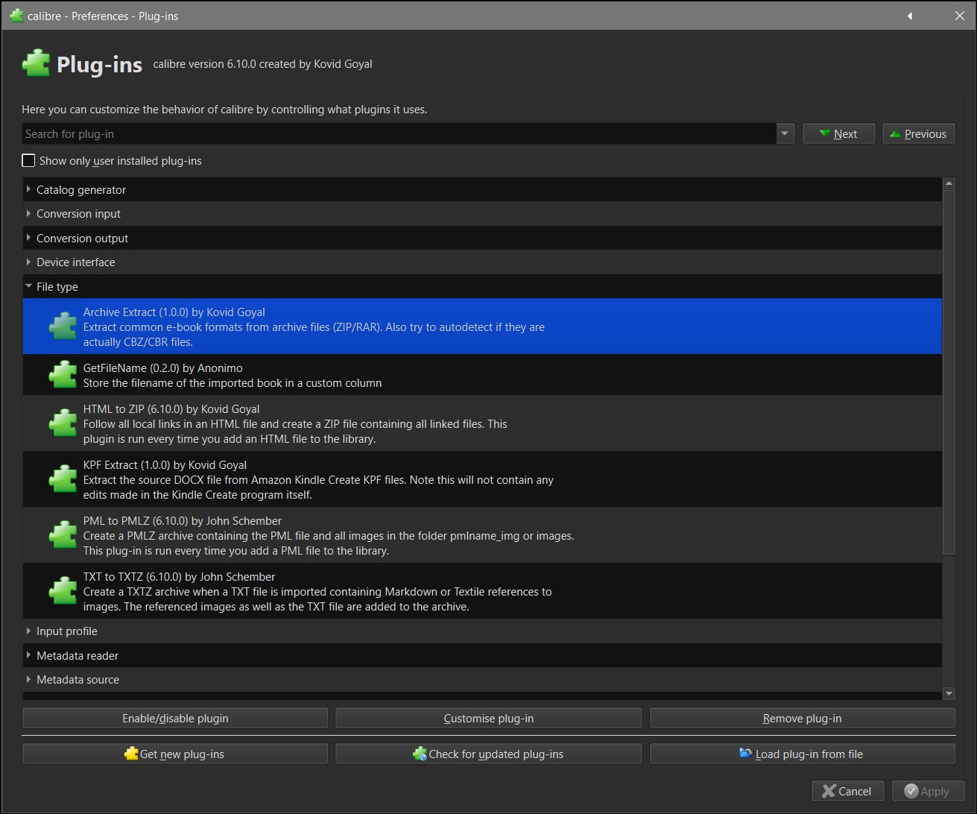Click the Metadata source label
Viewport: 977px width, 814px height.
click(78, 679)
